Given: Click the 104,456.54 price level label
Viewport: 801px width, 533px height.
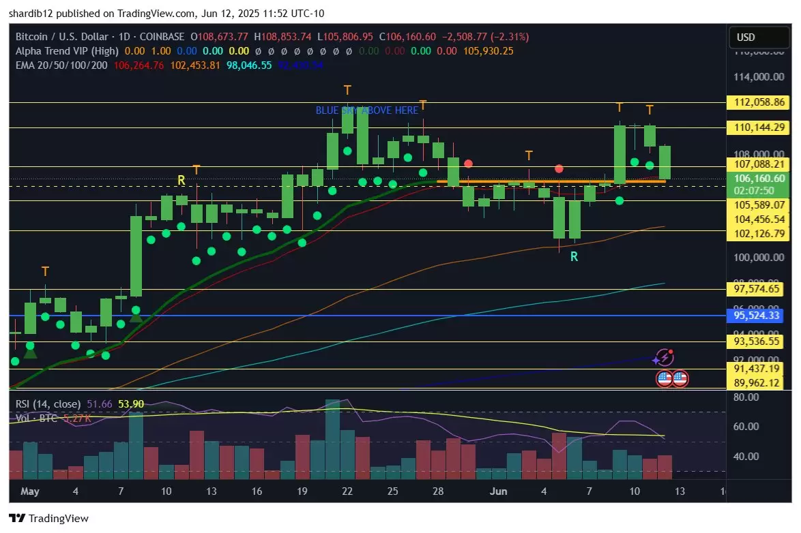Looking at the screenshot, I should (759, 219).
